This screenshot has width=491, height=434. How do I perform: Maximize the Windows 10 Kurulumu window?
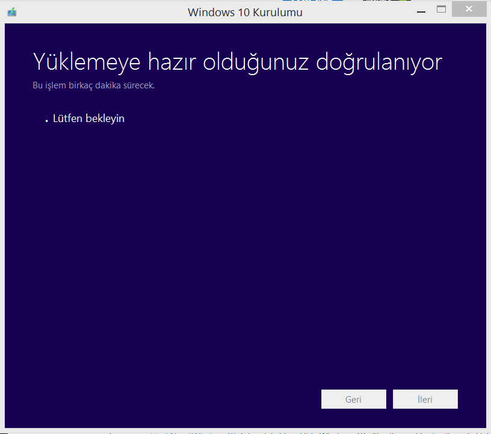441,10
